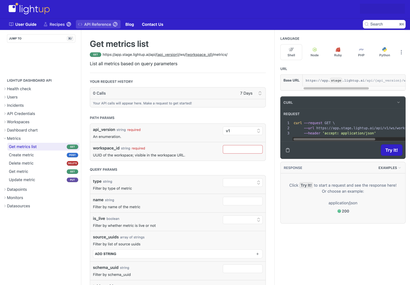
Task: Open the EXAMPLES dropdown
Action: coord(389,168)
